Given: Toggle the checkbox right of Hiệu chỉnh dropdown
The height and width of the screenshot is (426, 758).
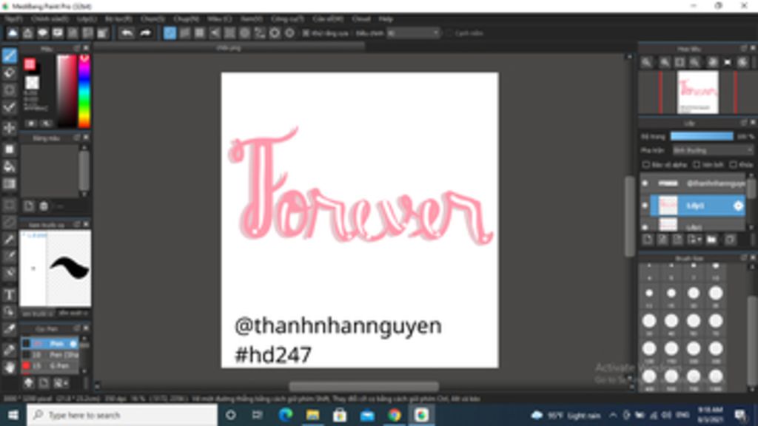Looking at the screenshot, I should (x=449, y=33).
